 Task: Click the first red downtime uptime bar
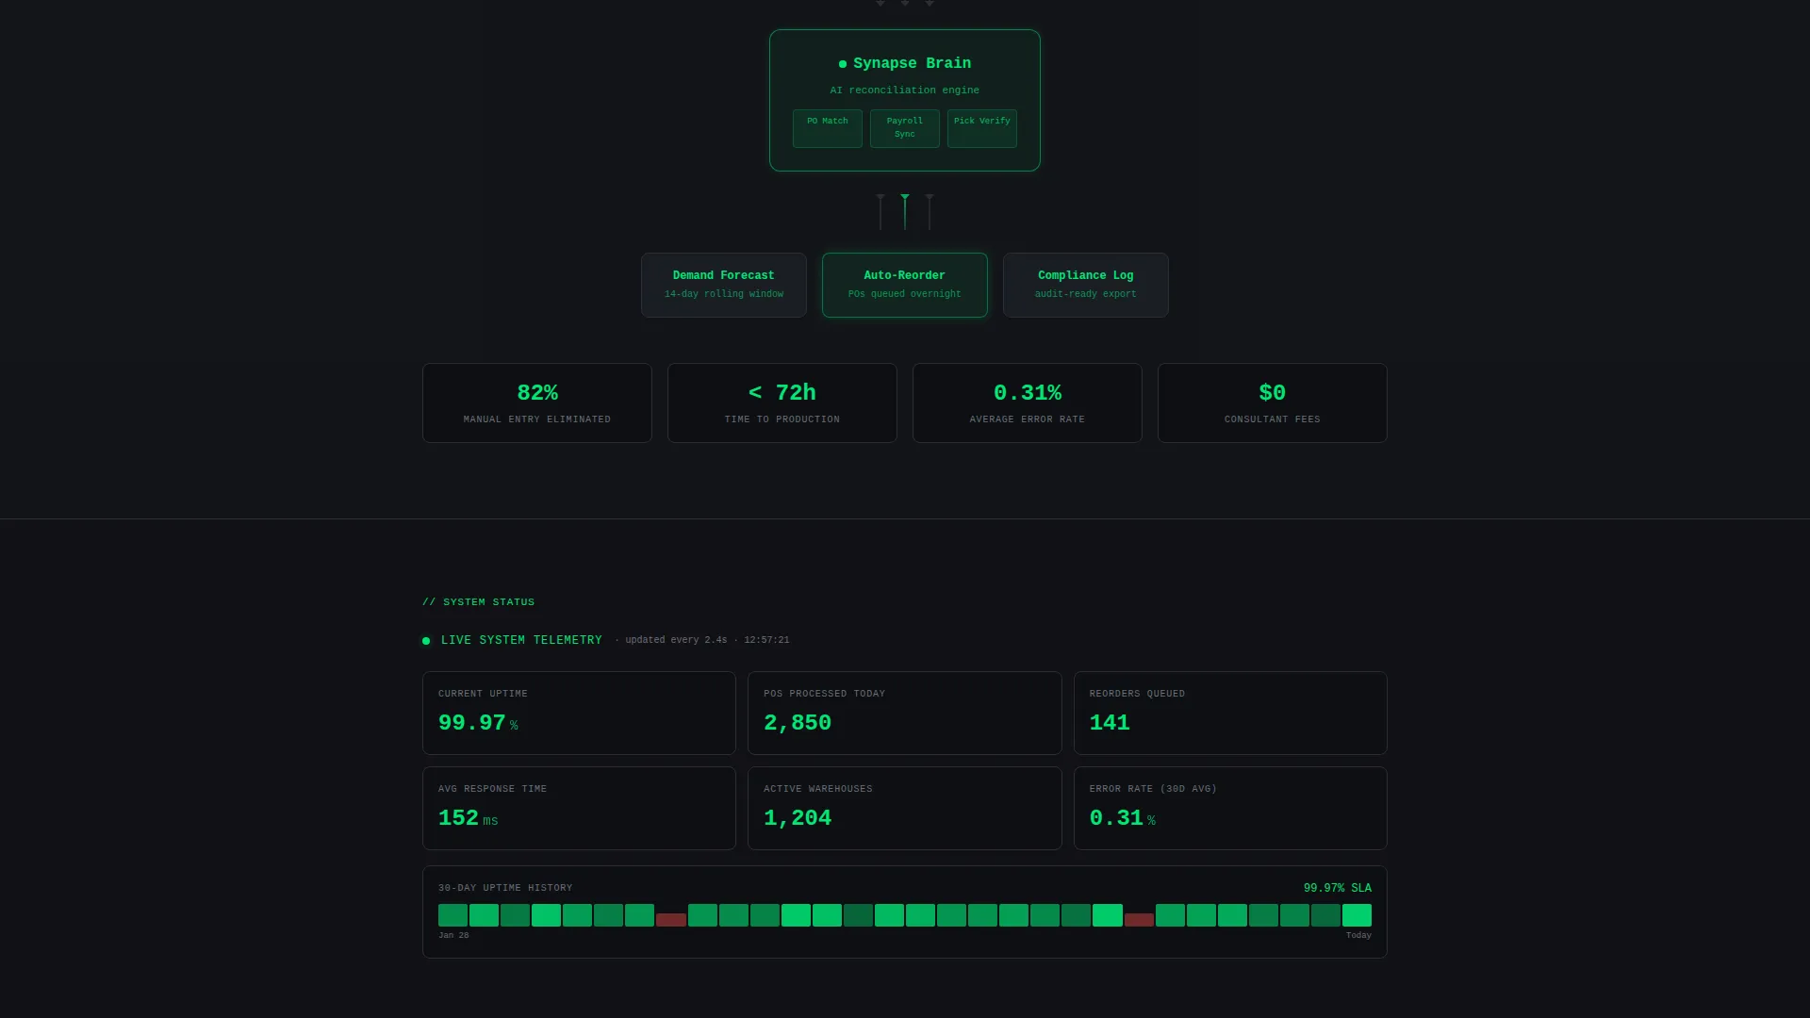pos(671,920)
